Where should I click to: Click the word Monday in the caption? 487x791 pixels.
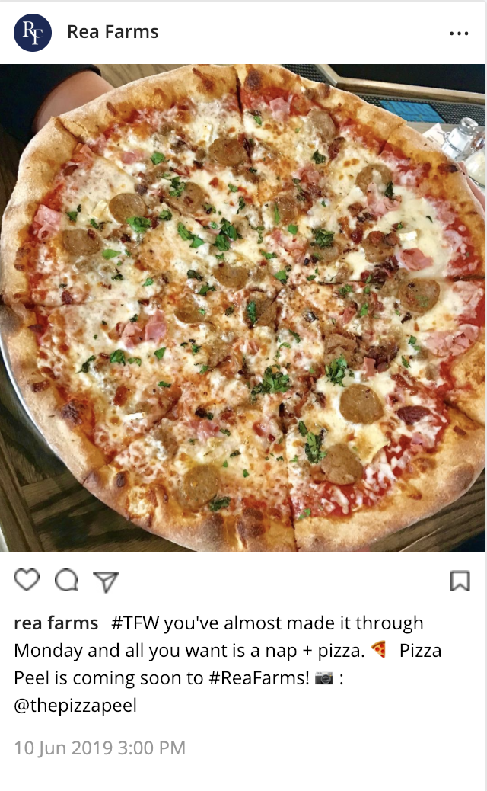coord(49,651)
